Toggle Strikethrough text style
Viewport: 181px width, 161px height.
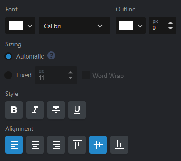pyautogui.click(x=56, y=110)
